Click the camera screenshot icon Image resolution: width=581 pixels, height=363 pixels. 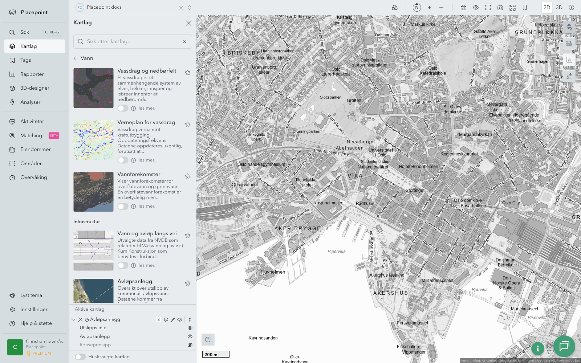[x=500, y=8]
